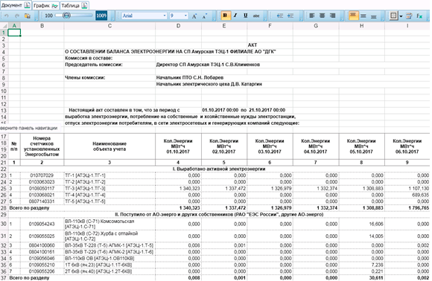Select row 25 header

pos(4,189)
